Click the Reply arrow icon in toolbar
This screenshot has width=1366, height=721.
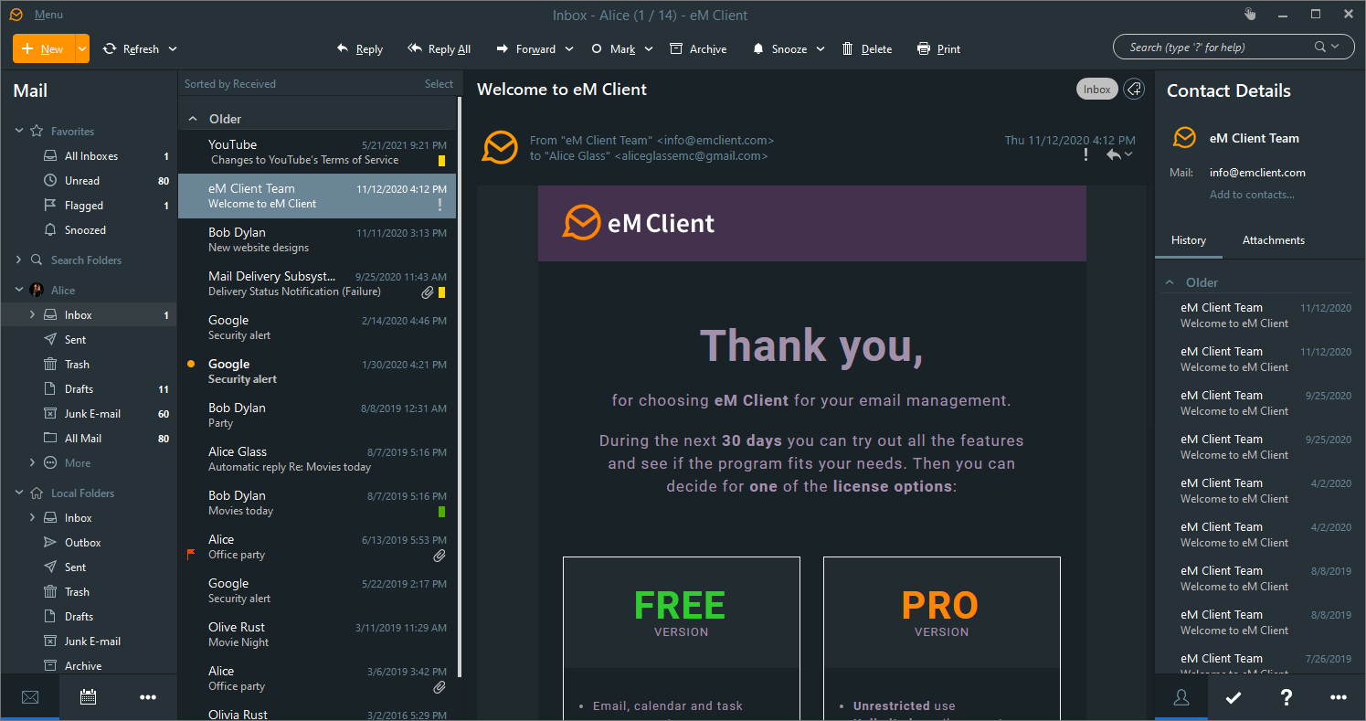tap(343, 49)
